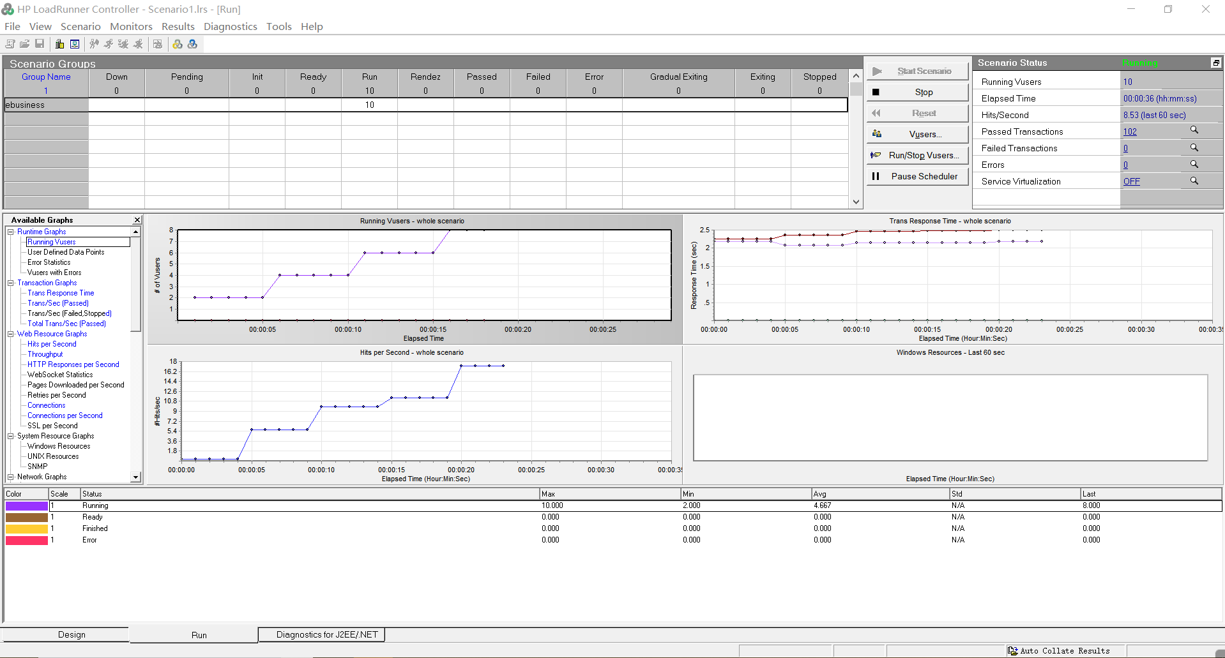Open the Load Generators toolbar icon

[x=59, y=44]
